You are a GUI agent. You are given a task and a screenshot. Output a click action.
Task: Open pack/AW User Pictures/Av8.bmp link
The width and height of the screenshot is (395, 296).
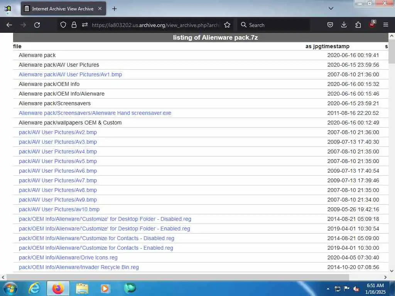click(58, 190)
